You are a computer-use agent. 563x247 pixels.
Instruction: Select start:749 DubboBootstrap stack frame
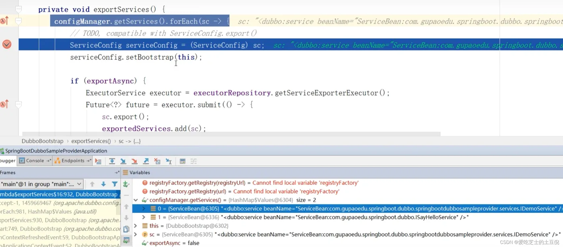60,229
